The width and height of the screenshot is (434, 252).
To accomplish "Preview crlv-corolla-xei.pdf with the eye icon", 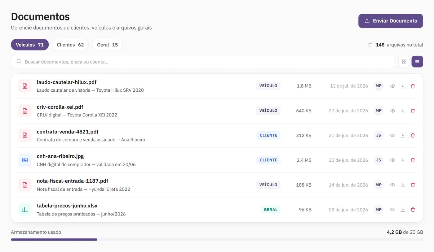I will (392, 111).
